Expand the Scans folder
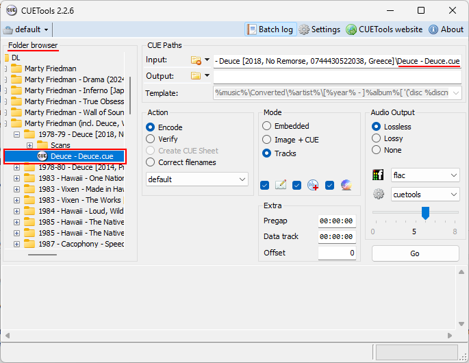This screenshot has height=363, width=469. click(x=29, y=145)
